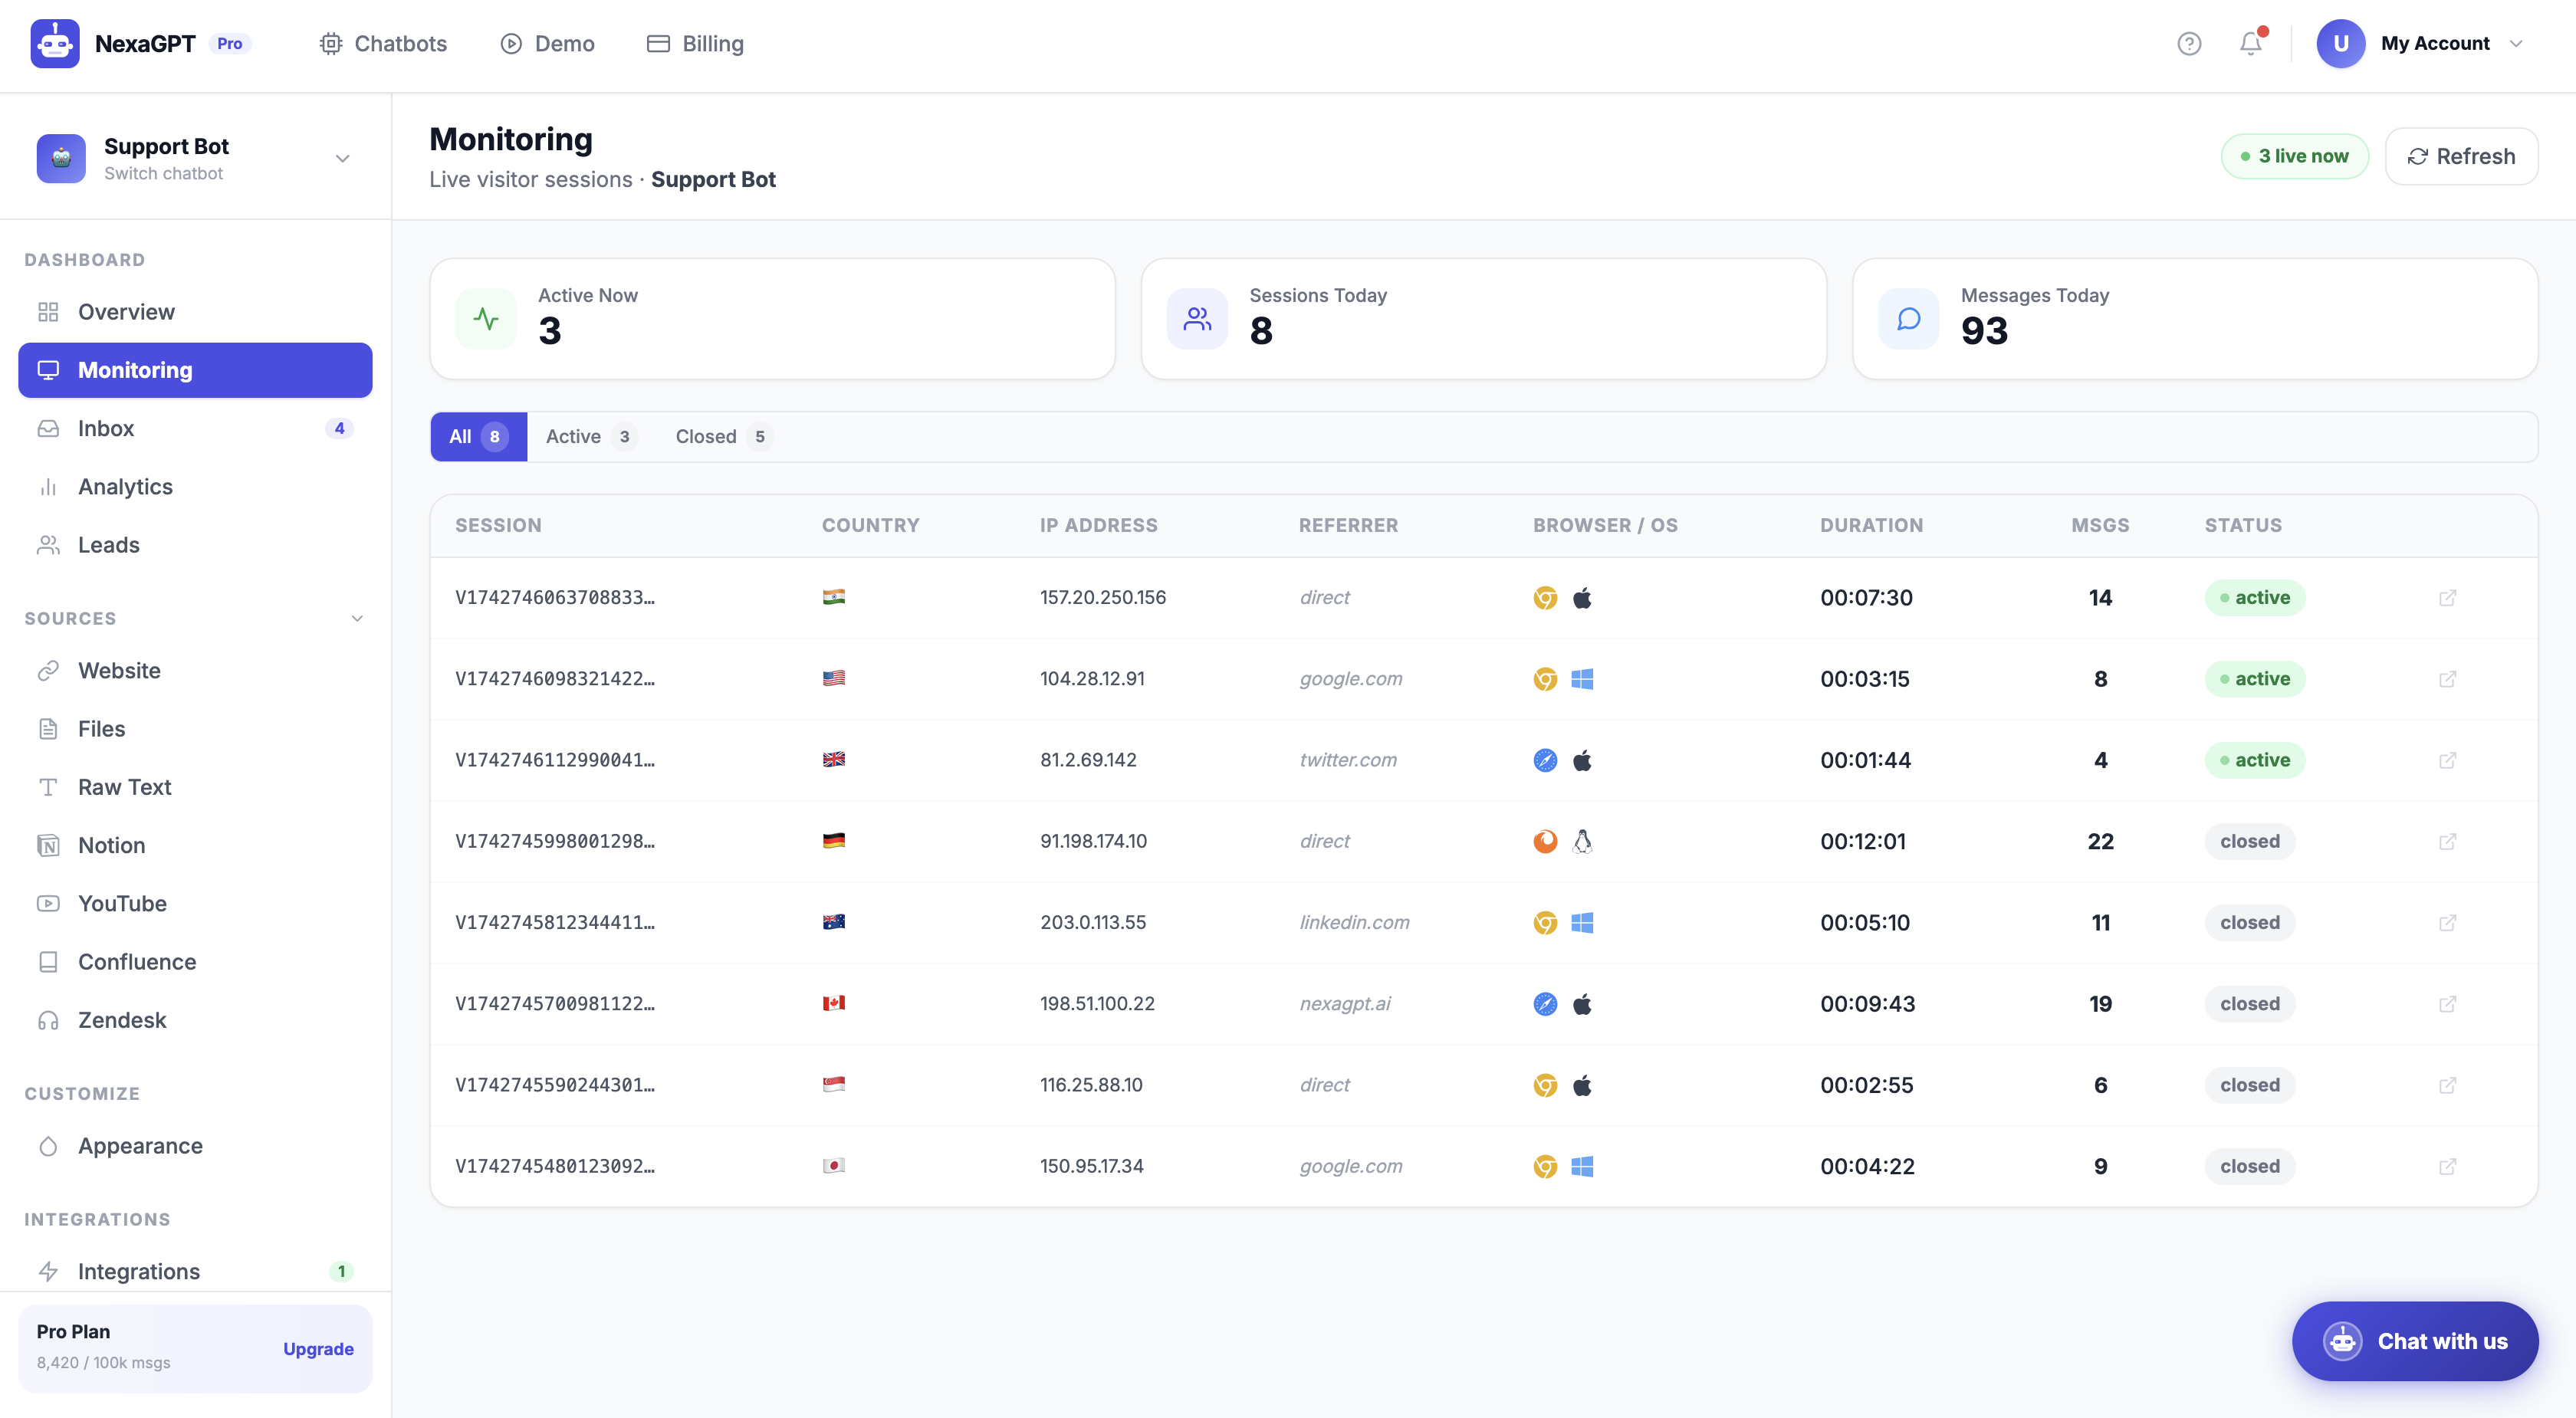Open the My Account dropdown chevron
The height and width of the screenshot is (1418, 2576).
2517,44
